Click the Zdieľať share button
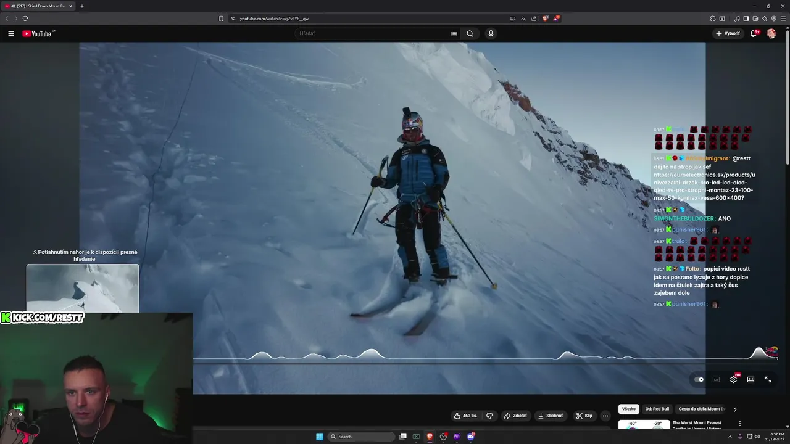 (515, 416)
